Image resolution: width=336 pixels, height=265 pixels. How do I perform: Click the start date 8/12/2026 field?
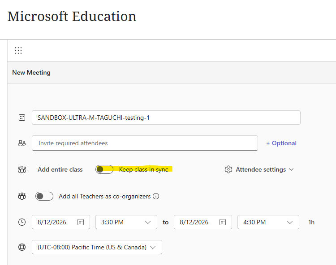point(61,222)
